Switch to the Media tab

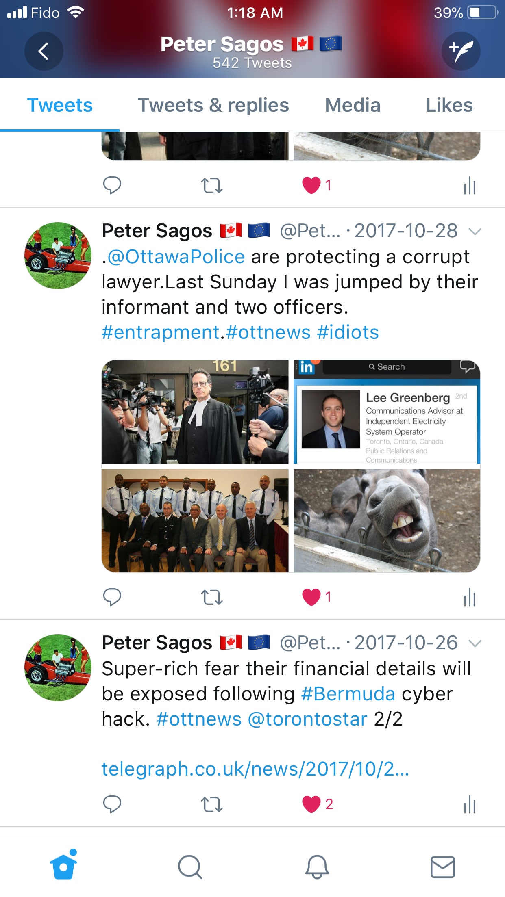pyautogui.click(x=353, y=105)
